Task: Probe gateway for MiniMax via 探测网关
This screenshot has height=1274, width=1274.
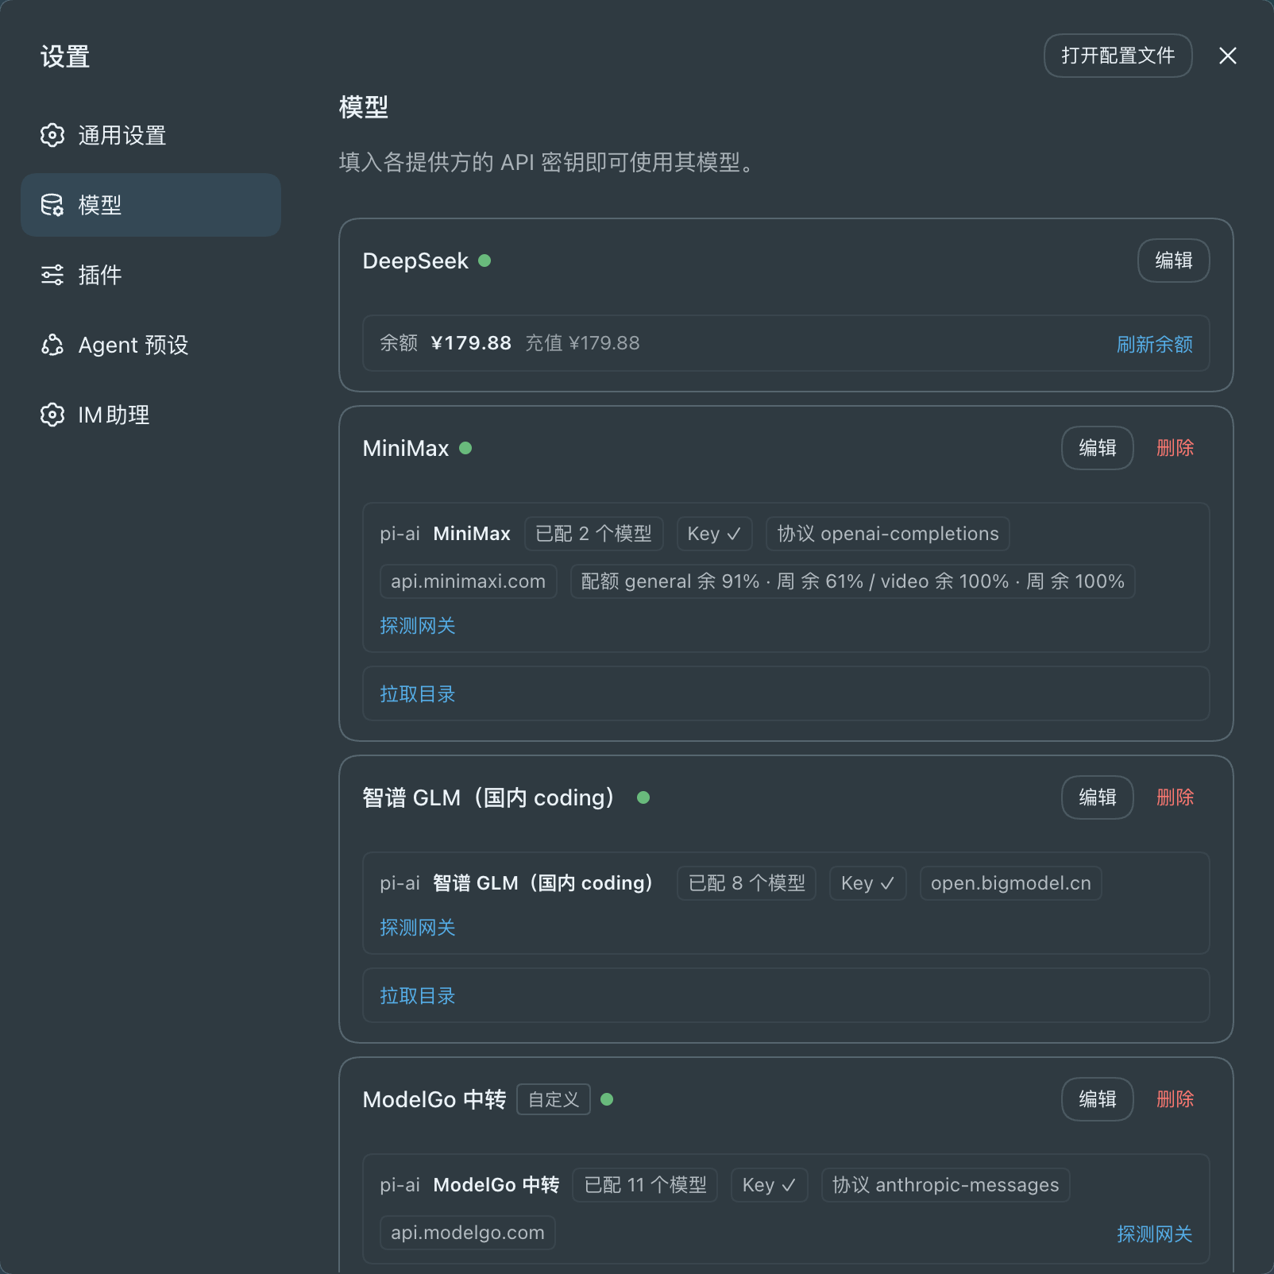Action: [417, 626]
